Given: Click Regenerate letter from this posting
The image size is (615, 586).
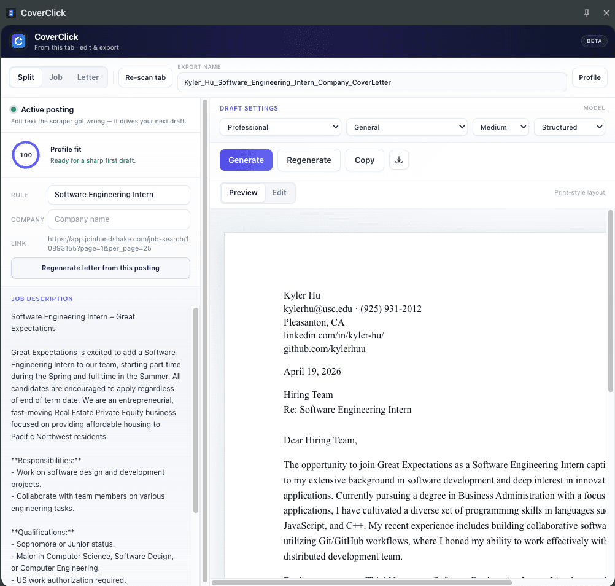Looking at the screenshot, I should coord(101,268).
